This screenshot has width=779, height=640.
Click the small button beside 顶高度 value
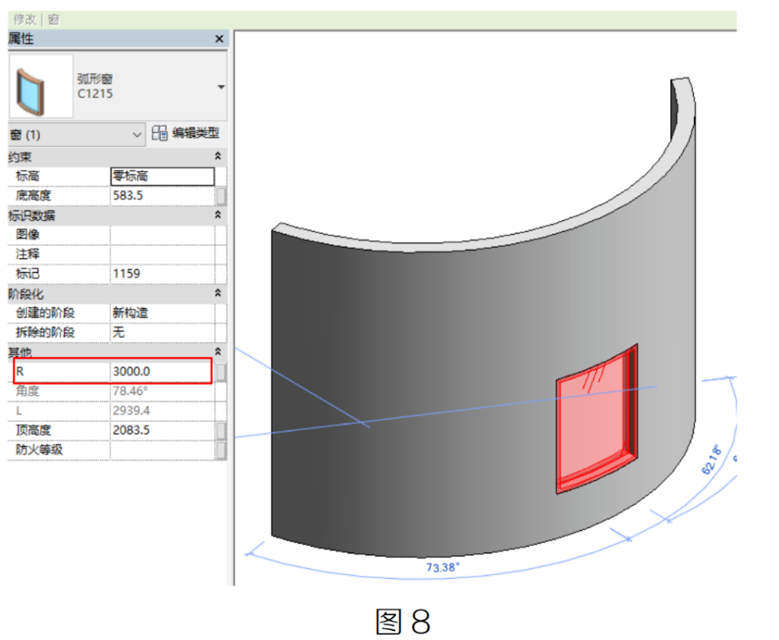(221, 430)
